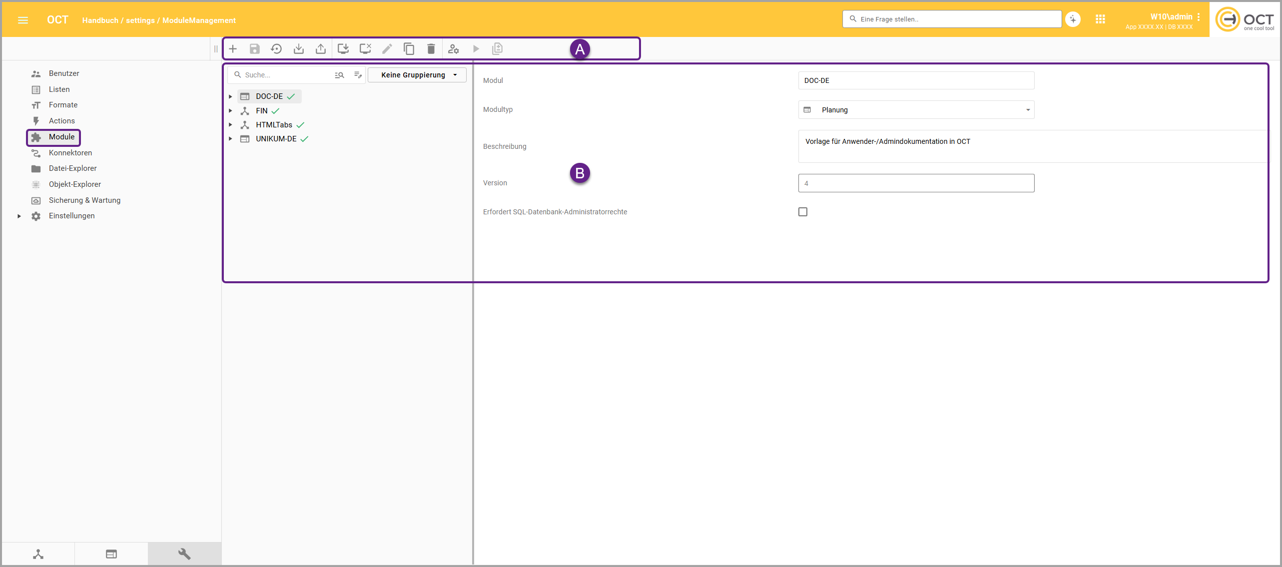The width and height of the screenshot is (1282, 567).
Task: Click the add new module plus icon
Action: pyautogui.click(x=233, y=49)
